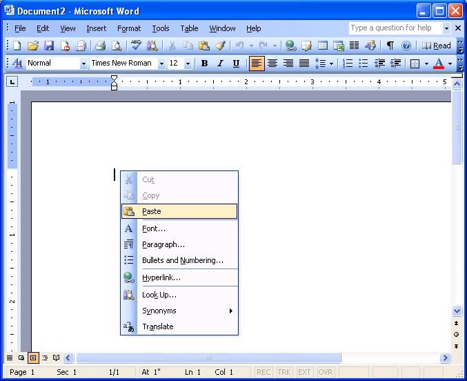The width and height of the screenshot is (467, 381).
Task: Click the Paste clipboard in toolbar
Action: [x=204, y=46]
